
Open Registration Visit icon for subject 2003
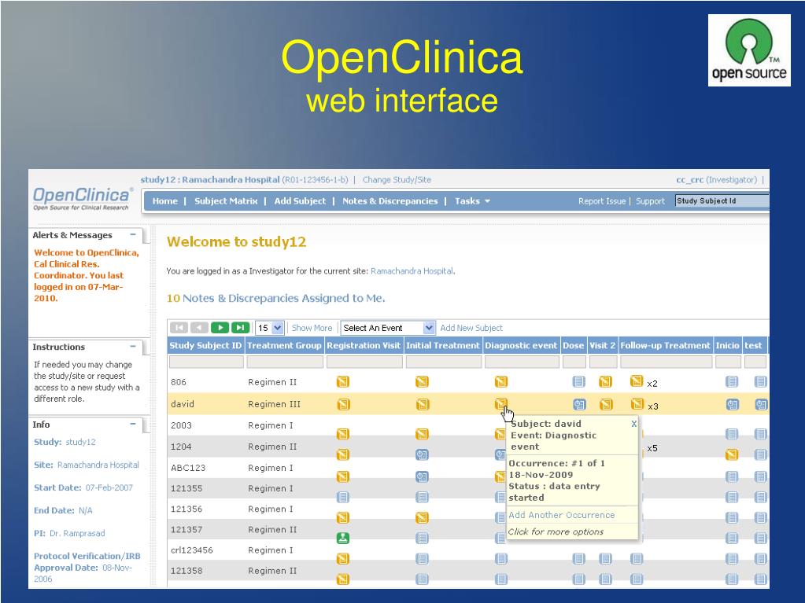343,434
